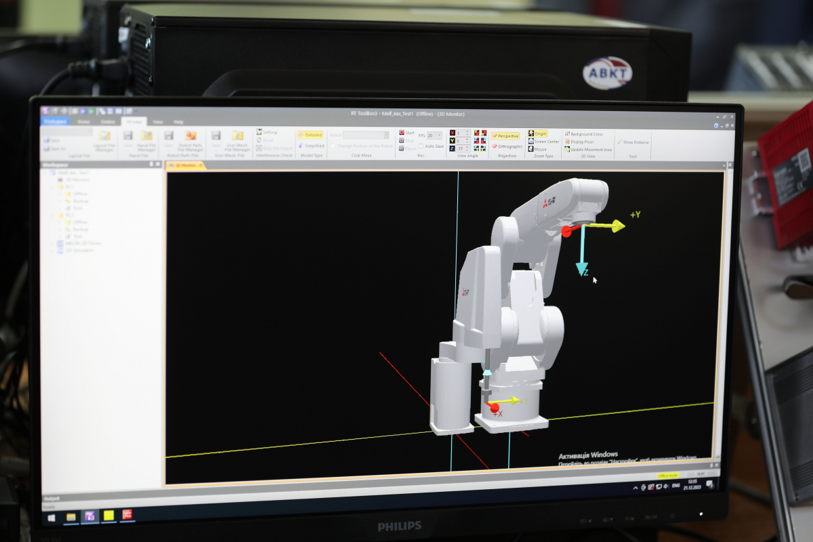Select Tool under RC2
813x542 pixels.
[75, 236]
